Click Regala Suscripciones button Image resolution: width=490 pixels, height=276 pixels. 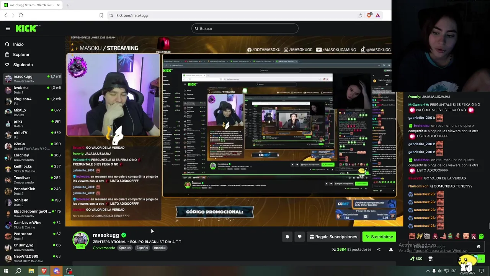[x=333, y=237]
